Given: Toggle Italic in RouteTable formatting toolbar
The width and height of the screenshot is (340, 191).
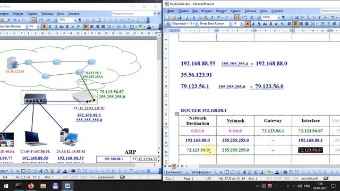Looking at the screenshot, I should tap(253, 24).
